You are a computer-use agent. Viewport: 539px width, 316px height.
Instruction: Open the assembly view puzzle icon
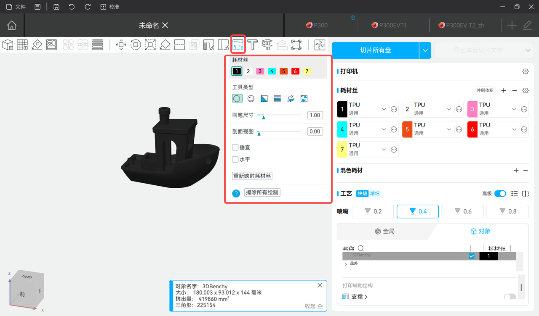(x=320, y=45)
